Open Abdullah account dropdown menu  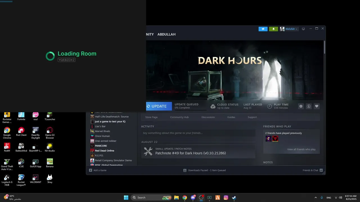[289, 29]
